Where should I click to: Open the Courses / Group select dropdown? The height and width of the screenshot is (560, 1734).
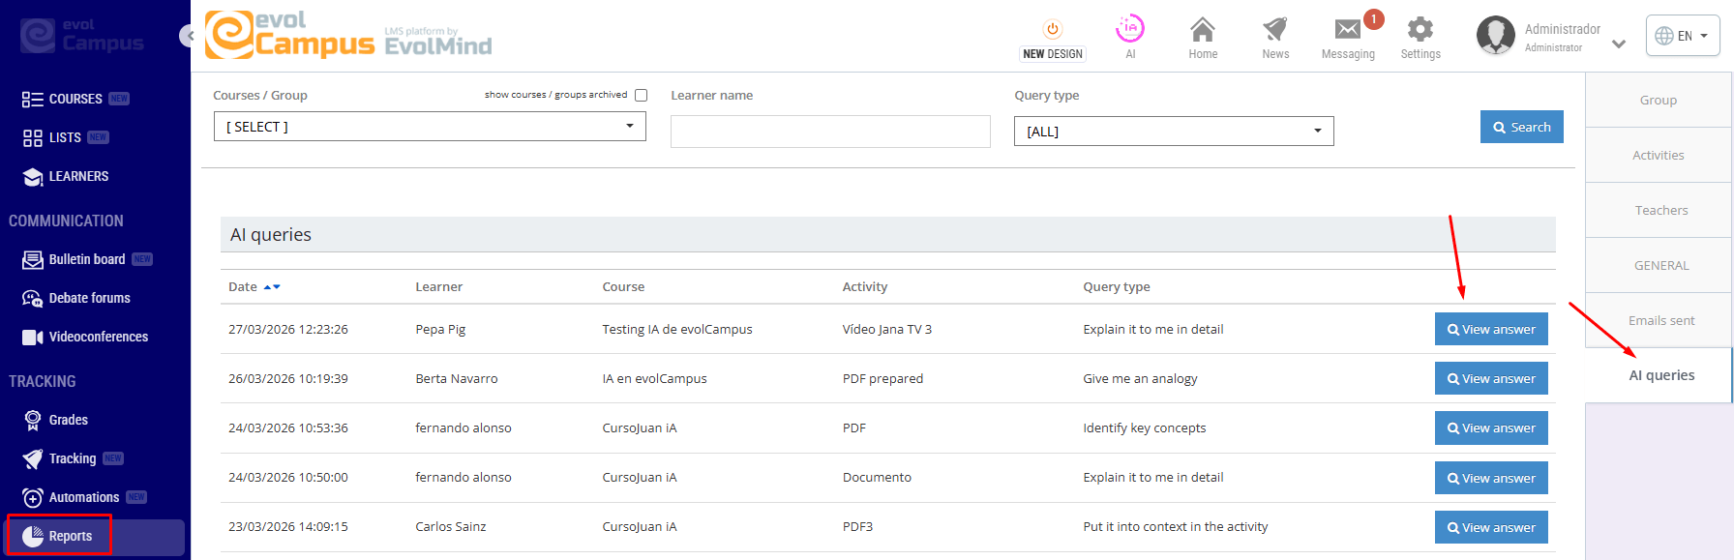point(430,127)
